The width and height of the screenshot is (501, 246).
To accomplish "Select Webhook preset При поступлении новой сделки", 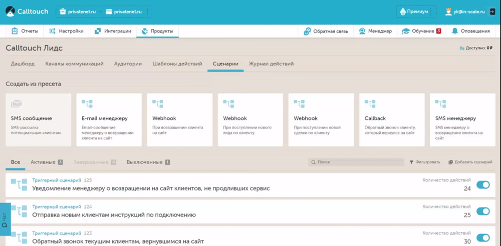I will point(321,119).
